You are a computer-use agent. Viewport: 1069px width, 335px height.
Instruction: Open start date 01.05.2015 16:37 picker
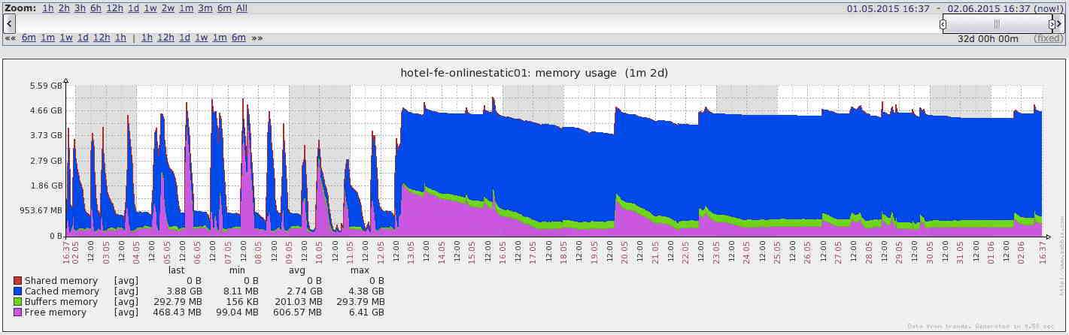(888, 8)
